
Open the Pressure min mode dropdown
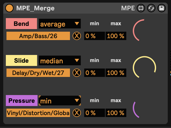click(60, 101)
